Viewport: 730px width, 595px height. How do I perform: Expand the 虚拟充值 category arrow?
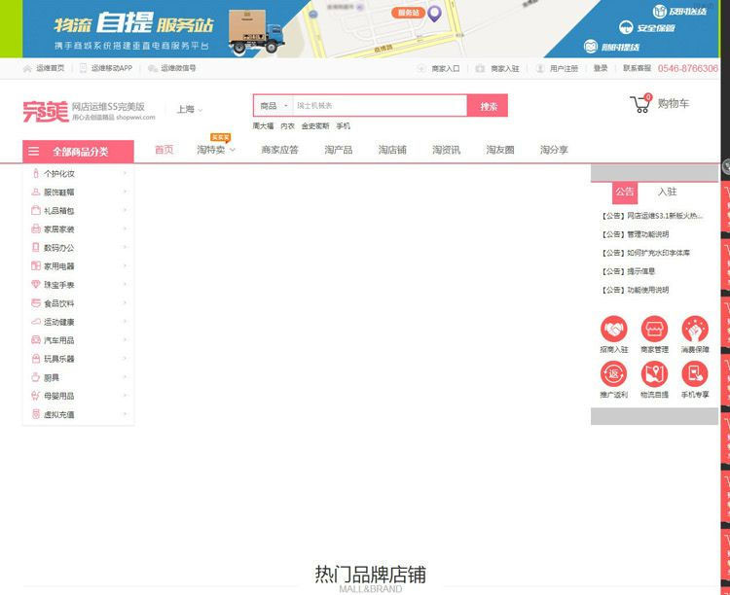point(125,414)
